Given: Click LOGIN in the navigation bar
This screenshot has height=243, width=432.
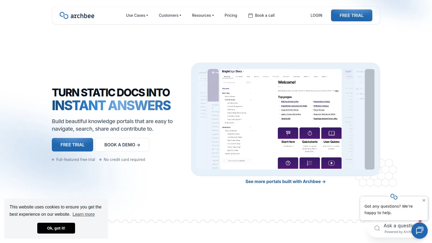Looking at the screenshot, I should pos(316,15).
